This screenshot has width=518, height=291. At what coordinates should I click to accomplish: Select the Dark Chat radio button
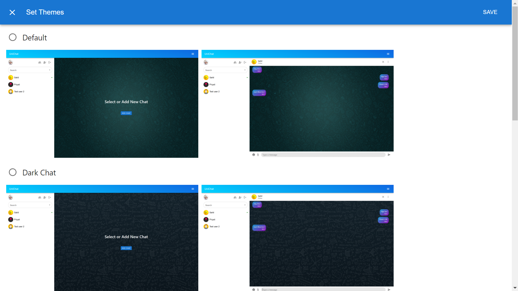(13, 172)
